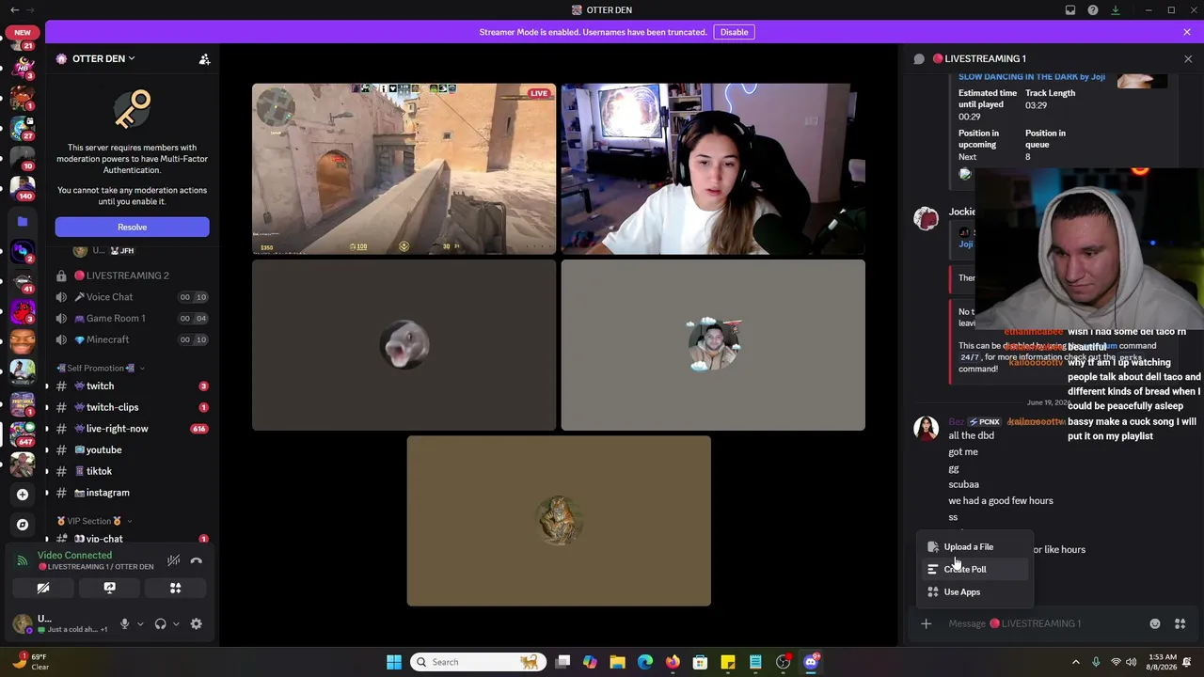1204x677 pixels.
Task: Click the green download update icon
Action: point(1116,10)
